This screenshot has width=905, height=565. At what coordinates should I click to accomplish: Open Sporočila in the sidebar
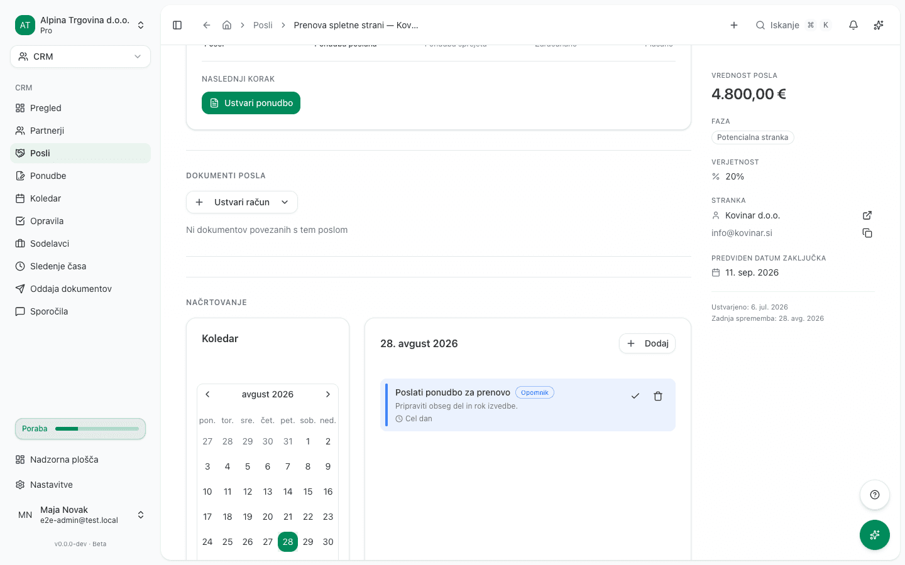tap(80, 311)
